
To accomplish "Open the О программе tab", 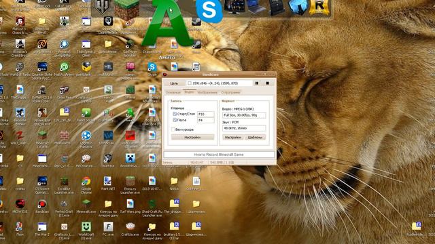I will pyautogui.click(x=230, y=92).
